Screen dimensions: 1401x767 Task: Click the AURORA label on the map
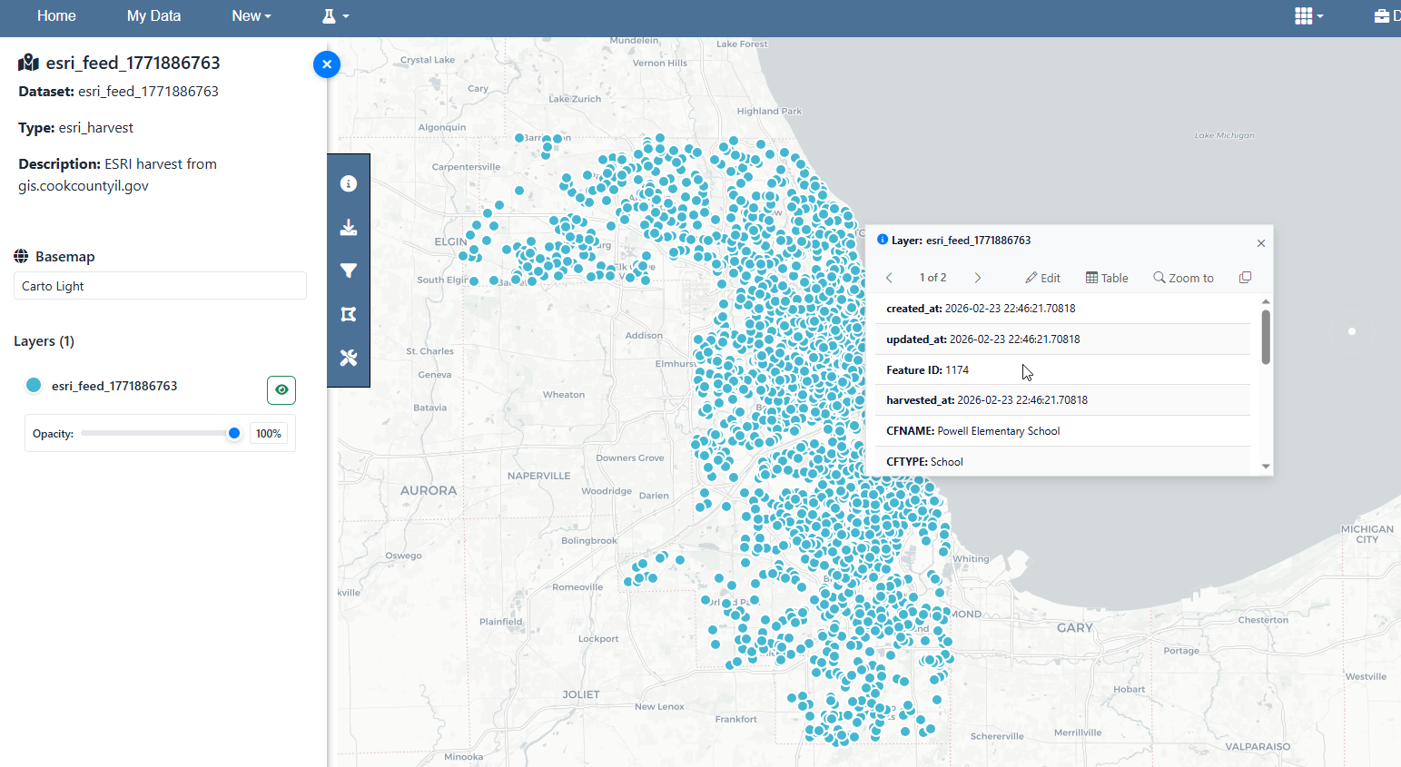click(429, 490)
